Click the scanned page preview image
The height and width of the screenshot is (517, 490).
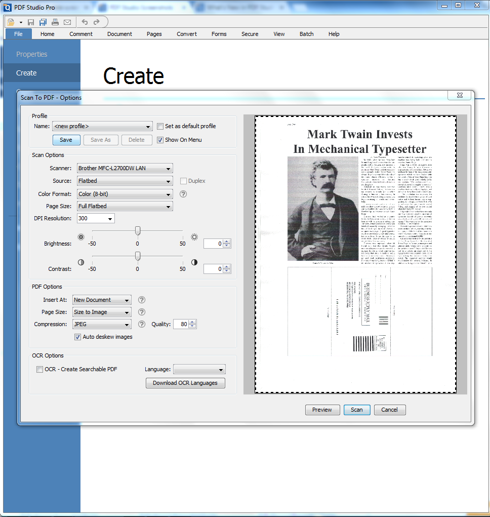[x=355, y=254]
